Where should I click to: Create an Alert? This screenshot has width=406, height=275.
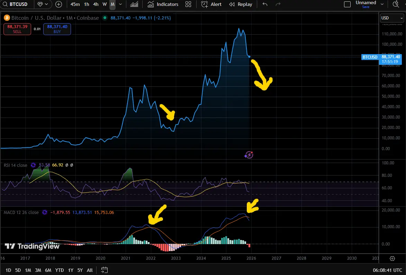(211, 4)
